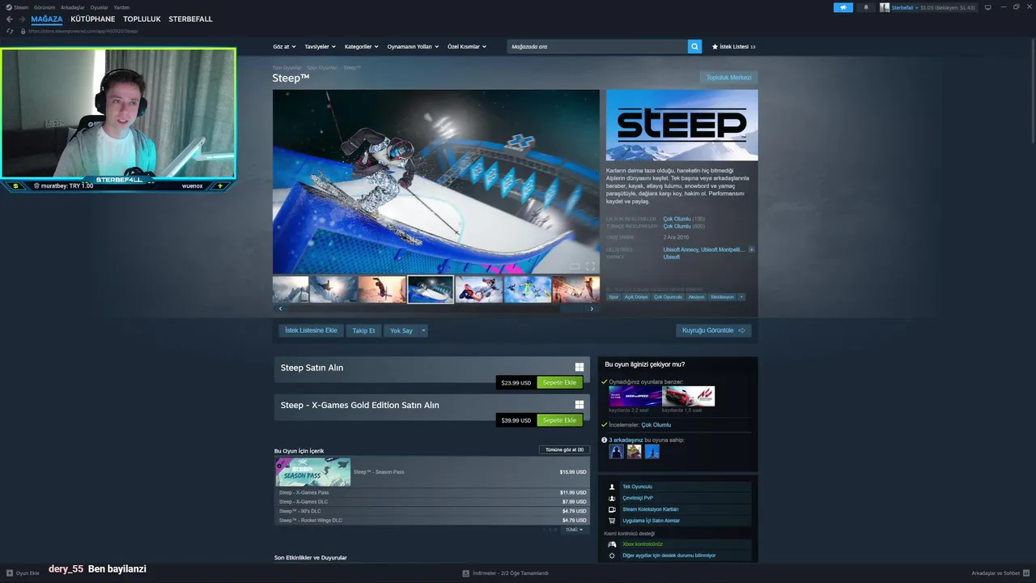1036x583 pixels.
Task: Click the first friend avatar
Action: point(617,452)
